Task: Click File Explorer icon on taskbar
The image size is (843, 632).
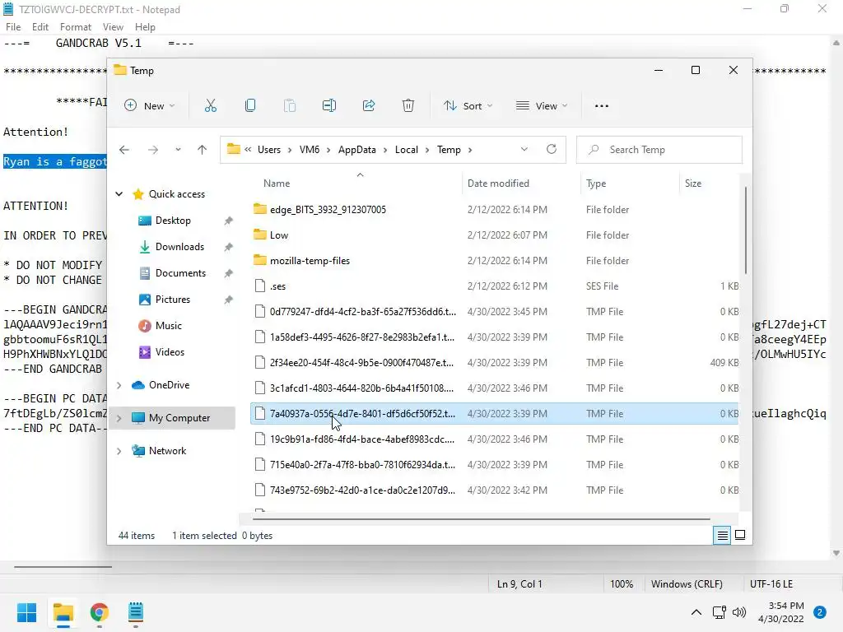Action: [x=63, y=612]
